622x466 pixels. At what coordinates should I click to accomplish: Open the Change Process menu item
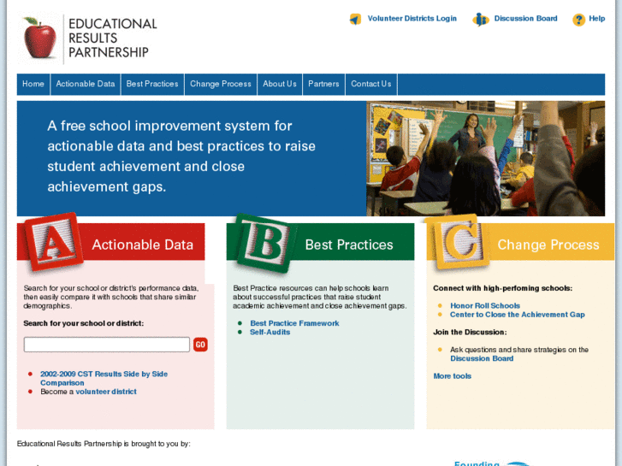221,84
